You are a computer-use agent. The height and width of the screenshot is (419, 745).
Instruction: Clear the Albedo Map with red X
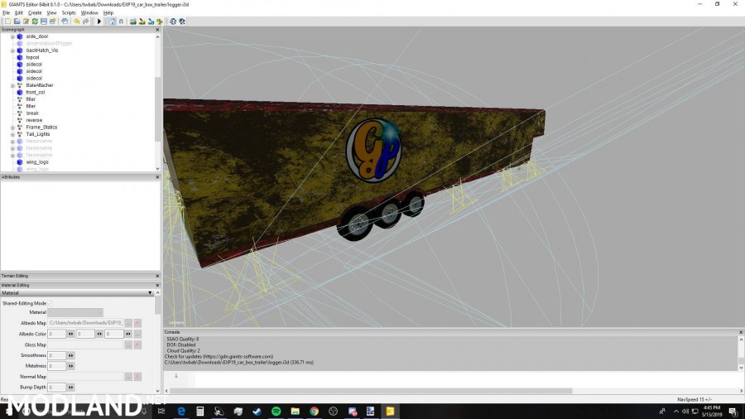[137, 323]
